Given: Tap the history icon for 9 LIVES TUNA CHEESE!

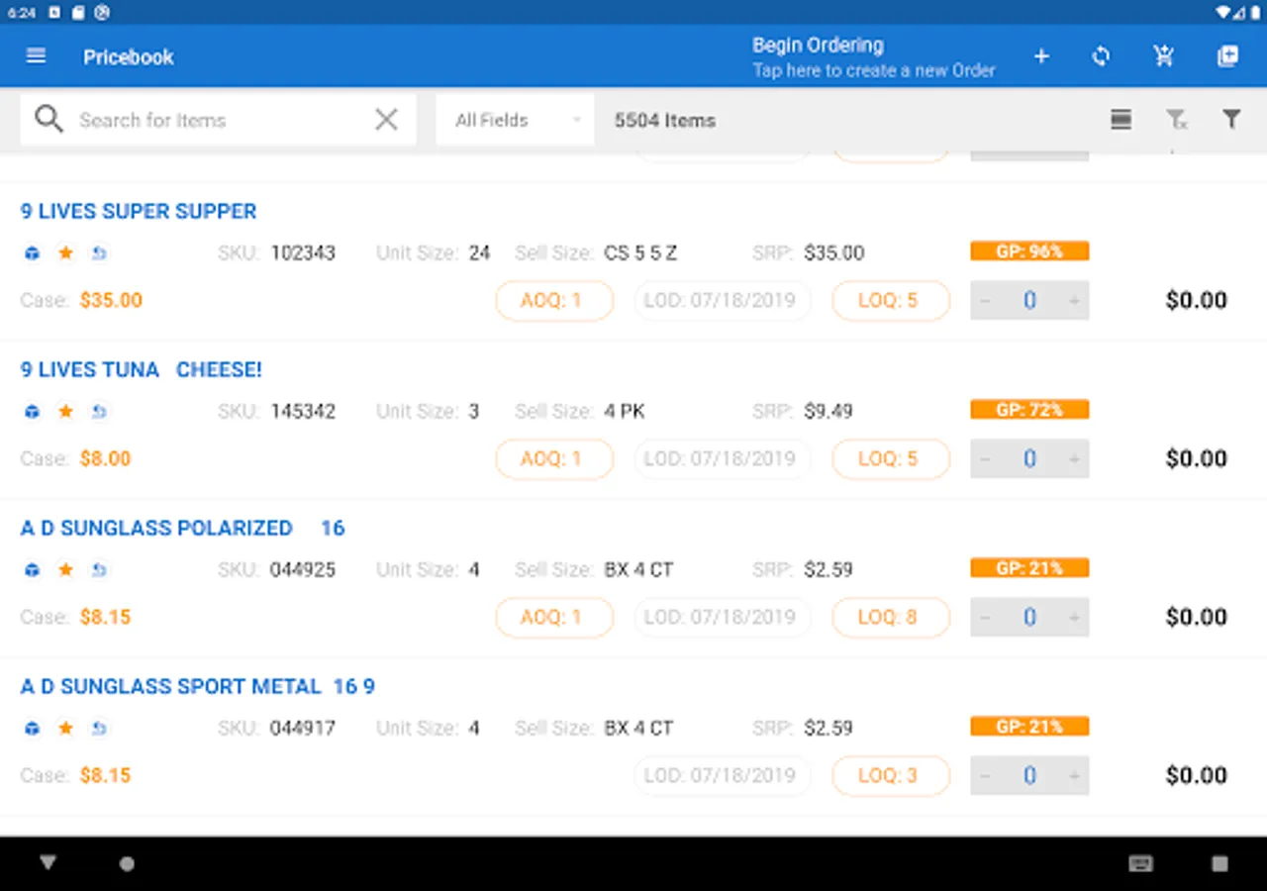Looking at the screenshot, I should pos(99,412).
